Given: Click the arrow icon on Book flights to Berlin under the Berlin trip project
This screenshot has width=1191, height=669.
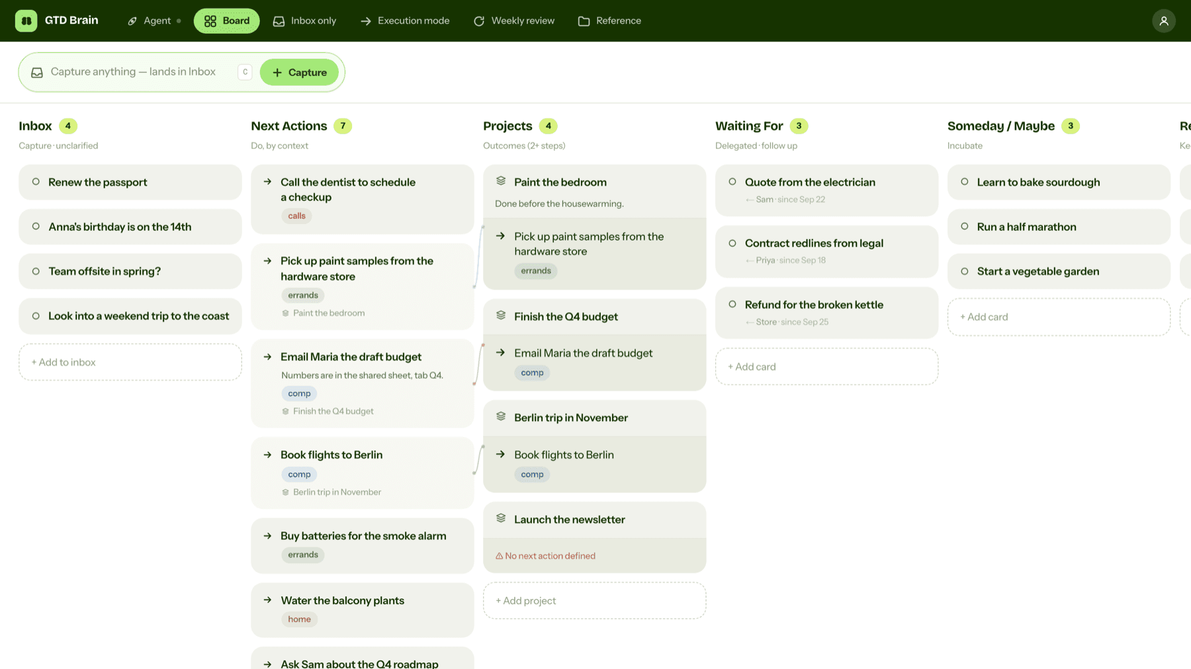Looking at the screenshot, I should 501,454.
